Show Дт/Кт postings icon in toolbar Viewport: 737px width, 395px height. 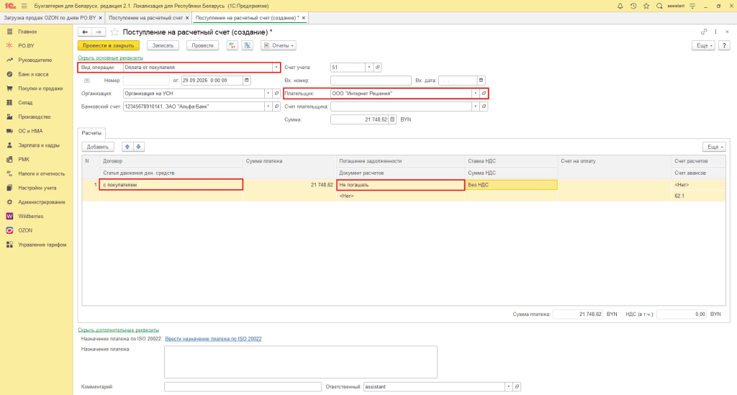[232, 45]
